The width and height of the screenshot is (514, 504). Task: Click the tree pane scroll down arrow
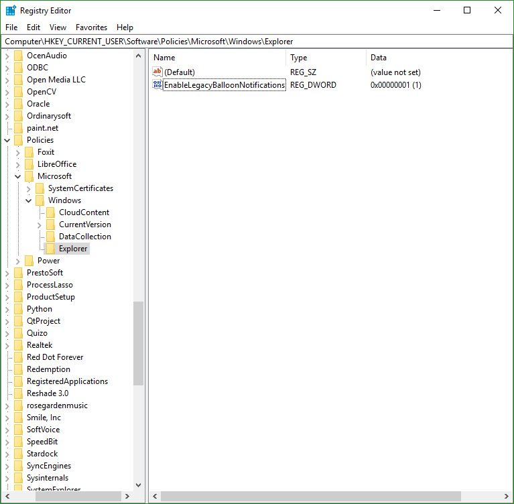pyautogui.click(x=139, y=485)
